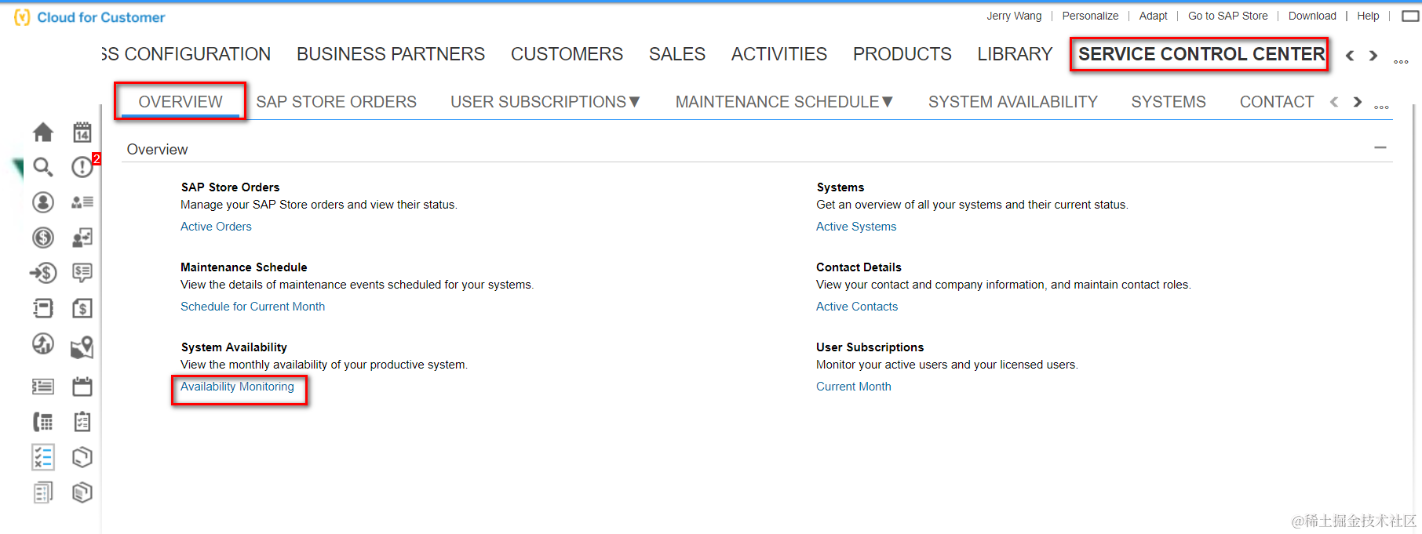This screenshot has height=534, width=1422.
Task: Collapse the Overview section
Action: 1380,148
